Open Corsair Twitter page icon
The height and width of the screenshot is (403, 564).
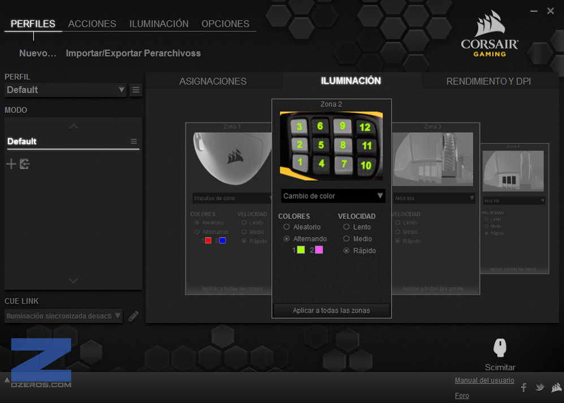pyautogui.click(x=540, y=387)
